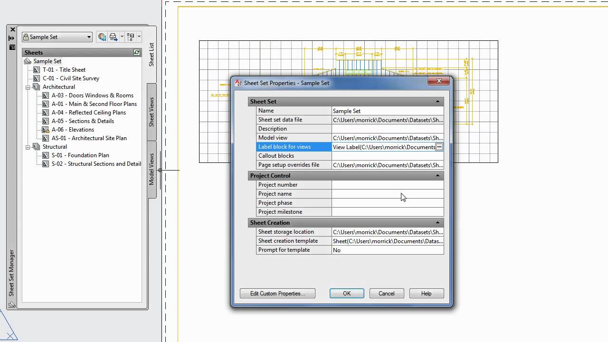Collapse the Sheet Creation section
This screenshot has width=608, height=342.
(437, 223)
